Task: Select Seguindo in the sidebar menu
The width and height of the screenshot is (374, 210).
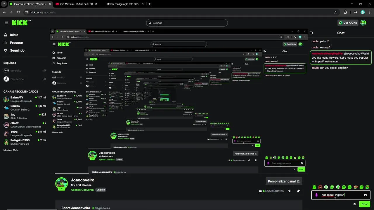Action: [17, 50]
